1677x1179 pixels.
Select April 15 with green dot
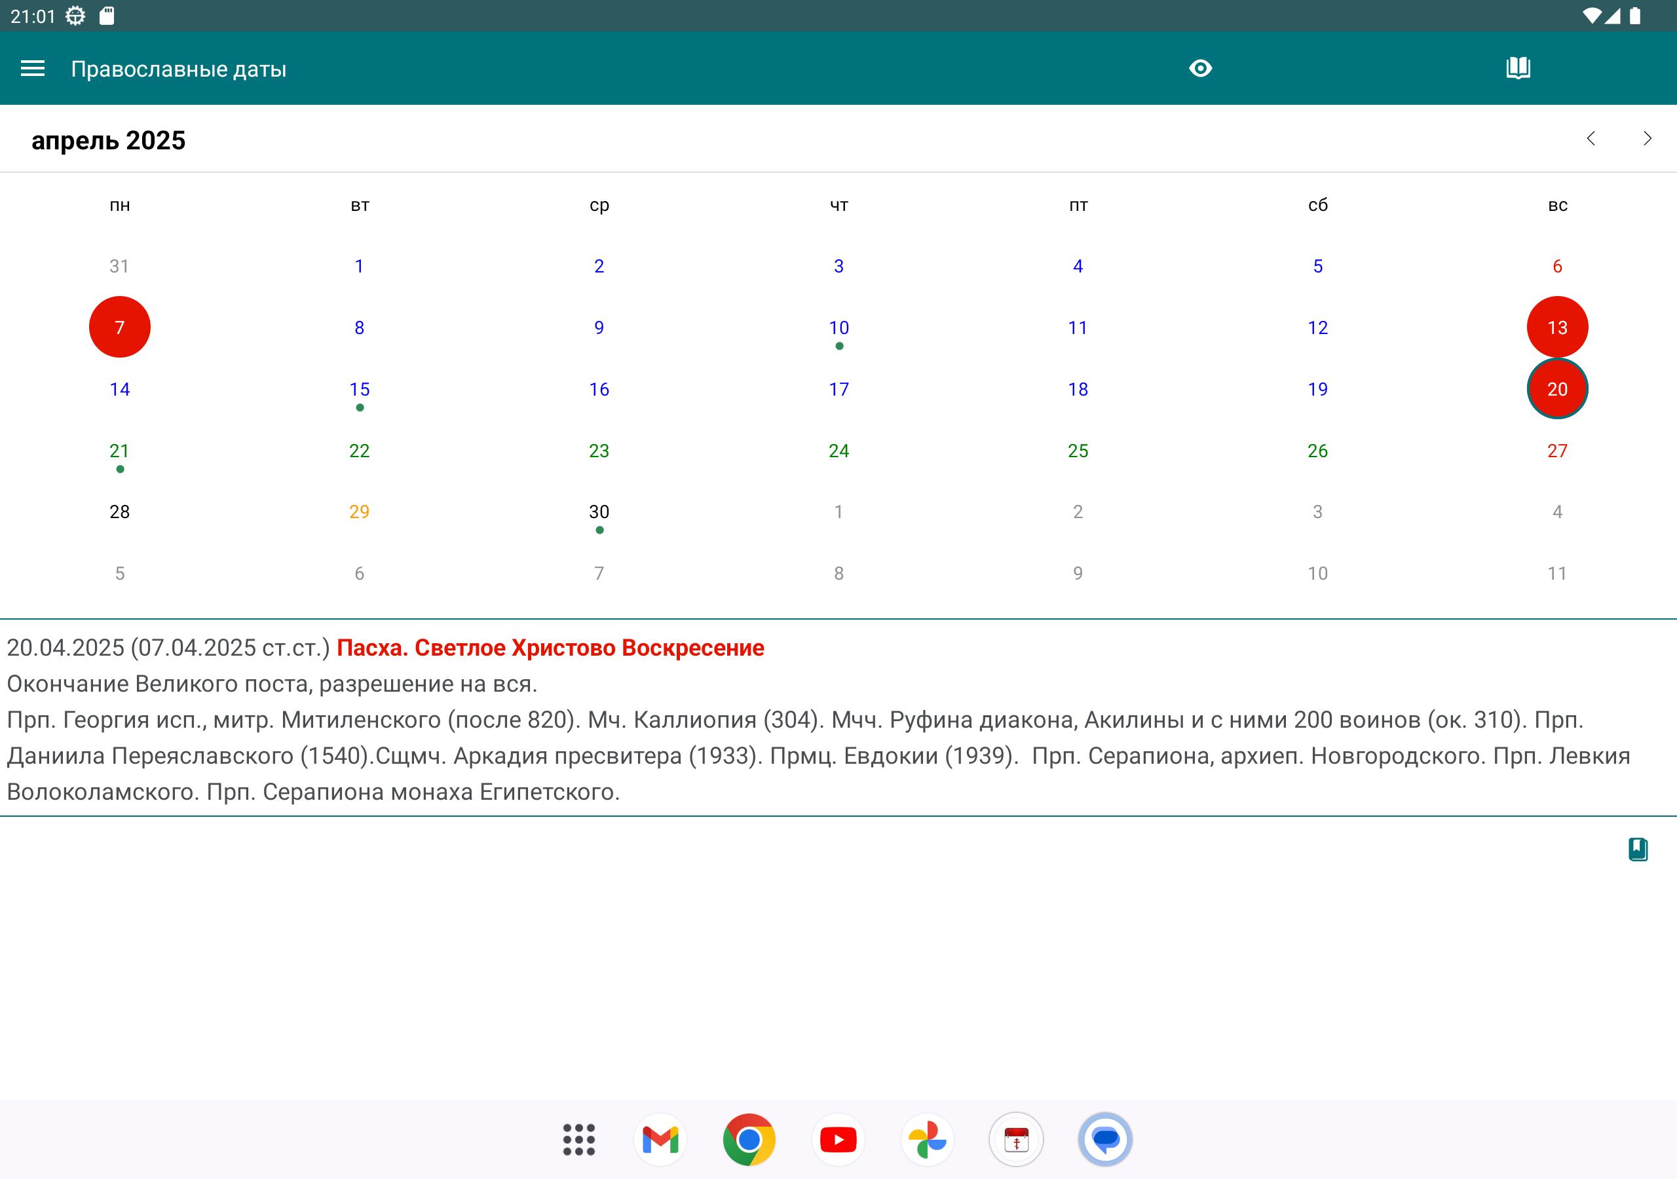pos(360,389)
